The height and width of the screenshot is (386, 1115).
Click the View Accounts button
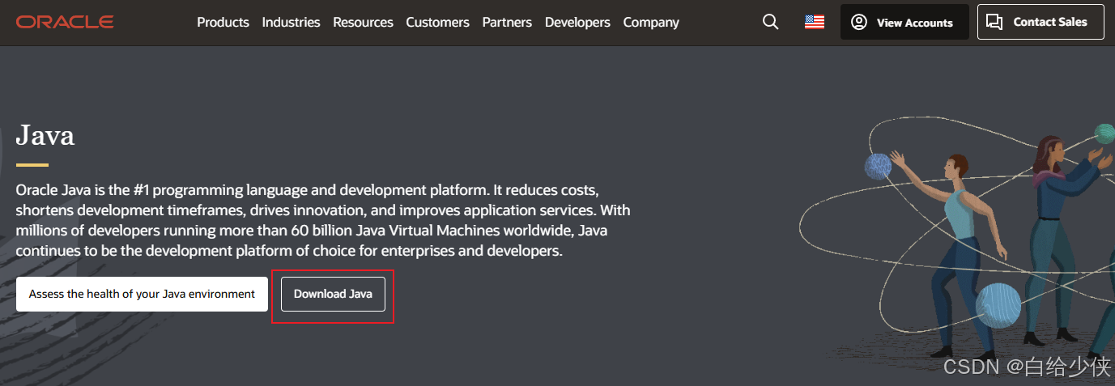click(904, 22)
